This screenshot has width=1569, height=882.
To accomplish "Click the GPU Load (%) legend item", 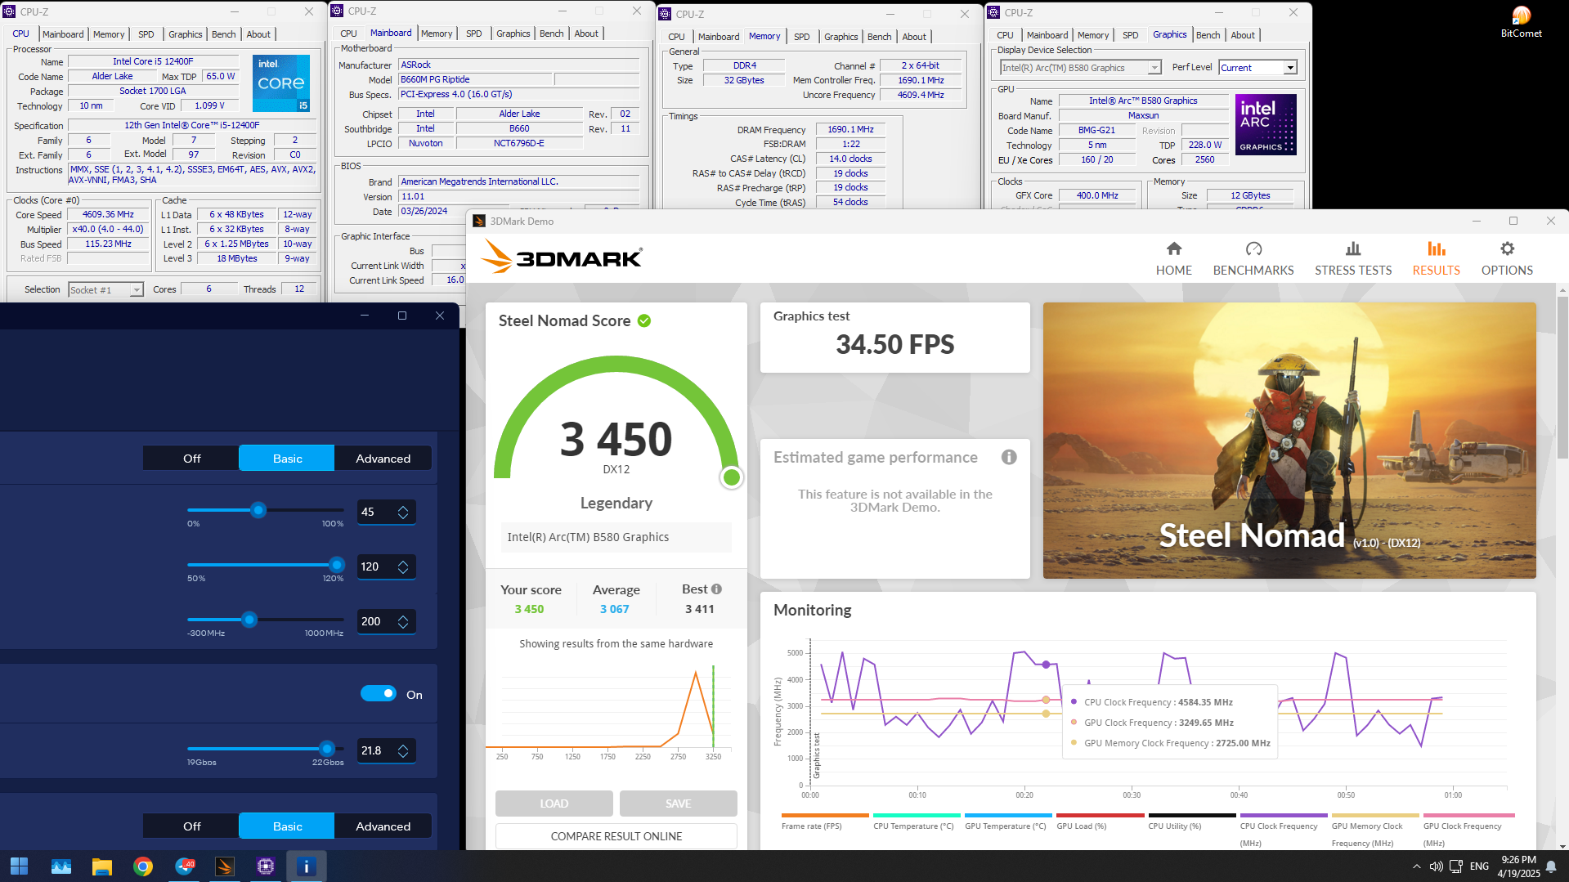I will pyautogui.click(x=1099, y=822).
